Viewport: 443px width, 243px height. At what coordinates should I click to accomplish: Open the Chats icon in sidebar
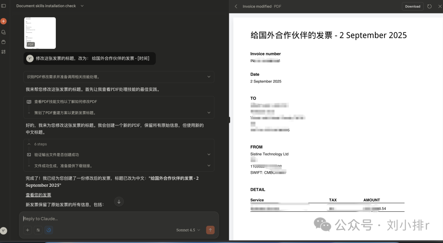(x=4, y=32)
